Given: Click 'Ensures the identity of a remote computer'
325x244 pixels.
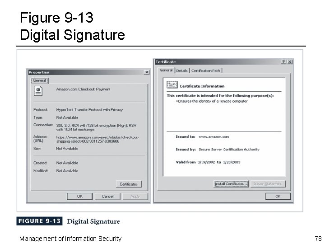Looking at the screenshot, I should 212,101.
